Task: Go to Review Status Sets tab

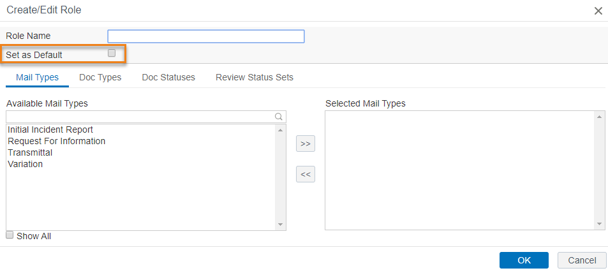Action: 255,77
